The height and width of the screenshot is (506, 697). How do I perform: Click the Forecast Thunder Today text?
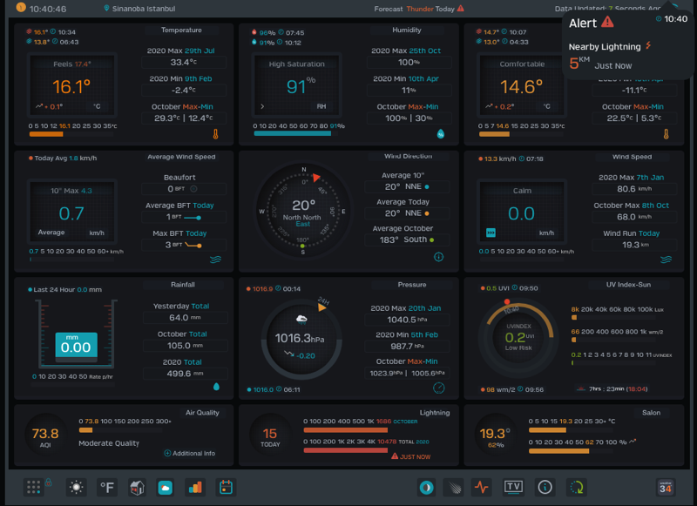tap(415, 9)
